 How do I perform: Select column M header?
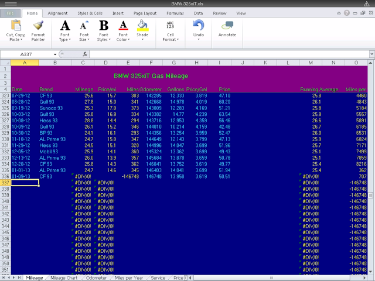coord(311,63)
